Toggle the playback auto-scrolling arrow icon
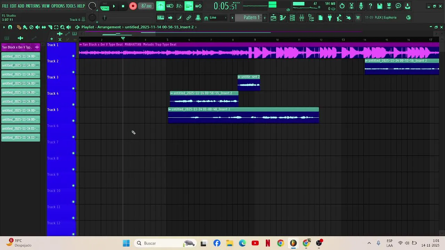 [170, 18]
